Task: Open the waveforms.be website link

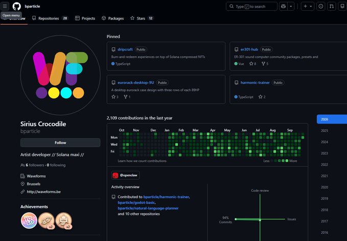Action: click(43, 191)
